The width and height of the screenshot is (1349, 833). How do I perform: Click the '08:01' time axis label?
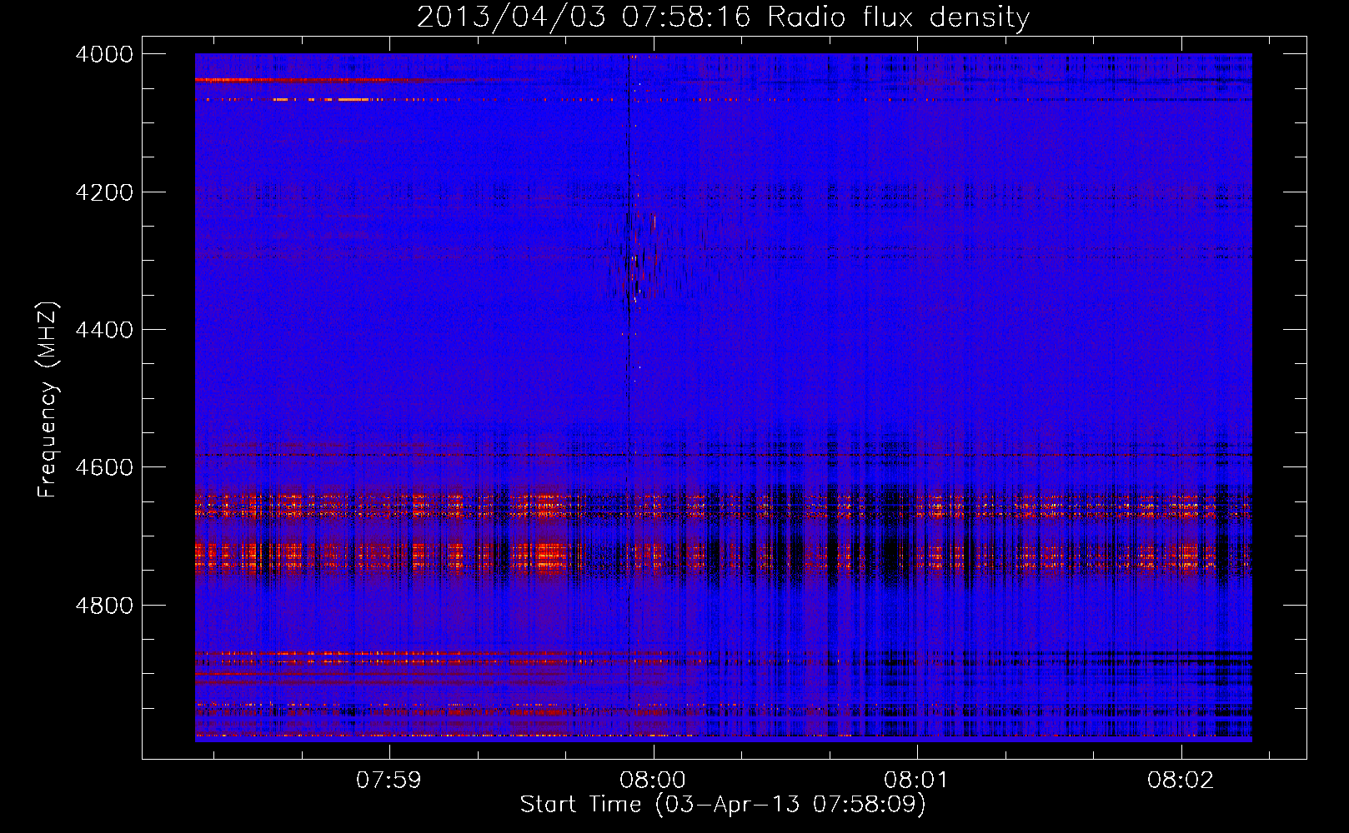(x=917, y=781)
